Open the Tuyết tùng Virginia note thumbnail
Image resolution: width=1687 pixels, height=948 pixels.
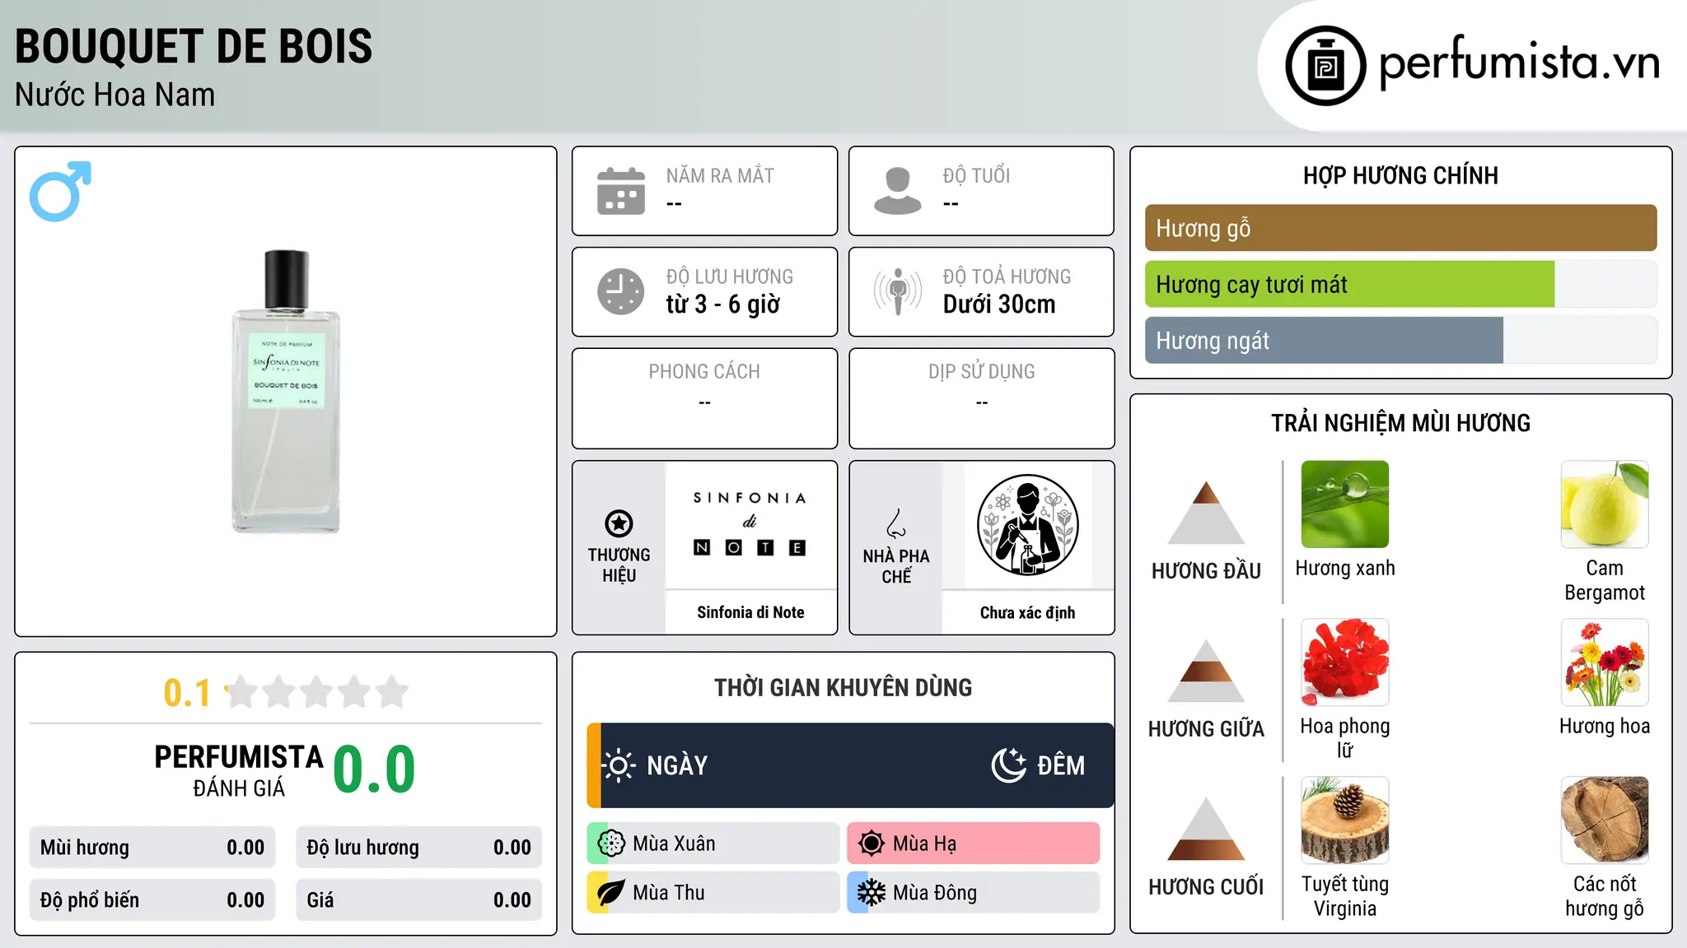pos(1345,820)
